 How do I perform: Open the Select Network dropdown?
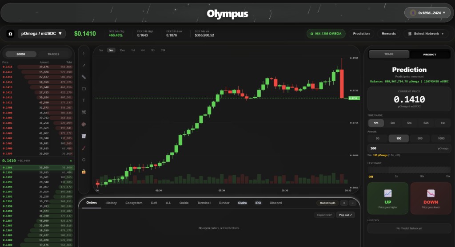(x=426, y=34)
